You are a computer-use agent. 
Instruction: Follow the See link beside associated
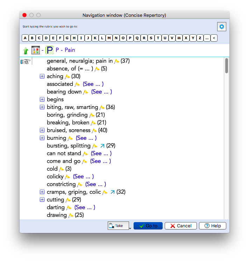93,84
